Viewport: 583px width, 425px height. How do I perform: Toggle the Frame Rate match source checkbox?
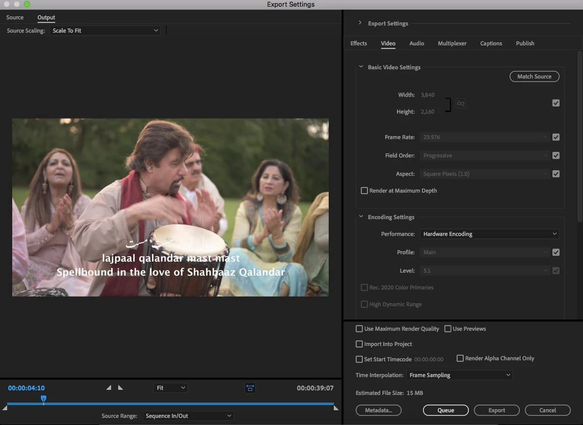point(556,137)
